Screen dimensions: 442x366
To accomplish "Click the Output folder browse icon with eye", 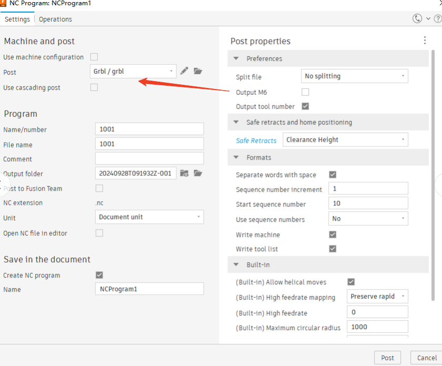I will tap(184, 173).
